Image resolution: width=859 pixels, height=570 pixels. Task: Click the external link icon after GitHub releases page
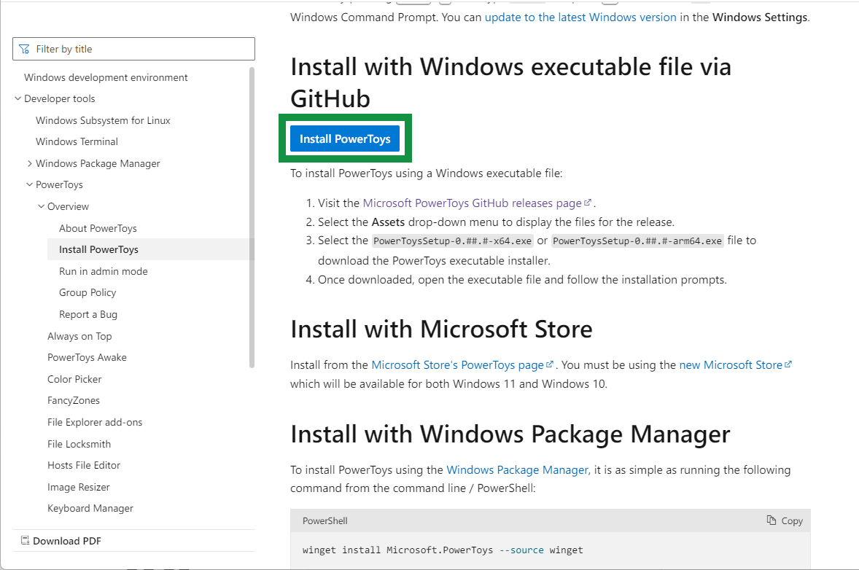pyautogui.click(x=588, y=203)
